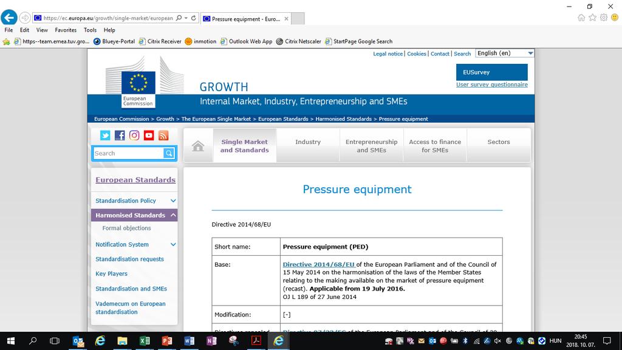Screen dimensions: 622x350
Task: Select the Single Market and Standards tab
Action: coord(244,146)
